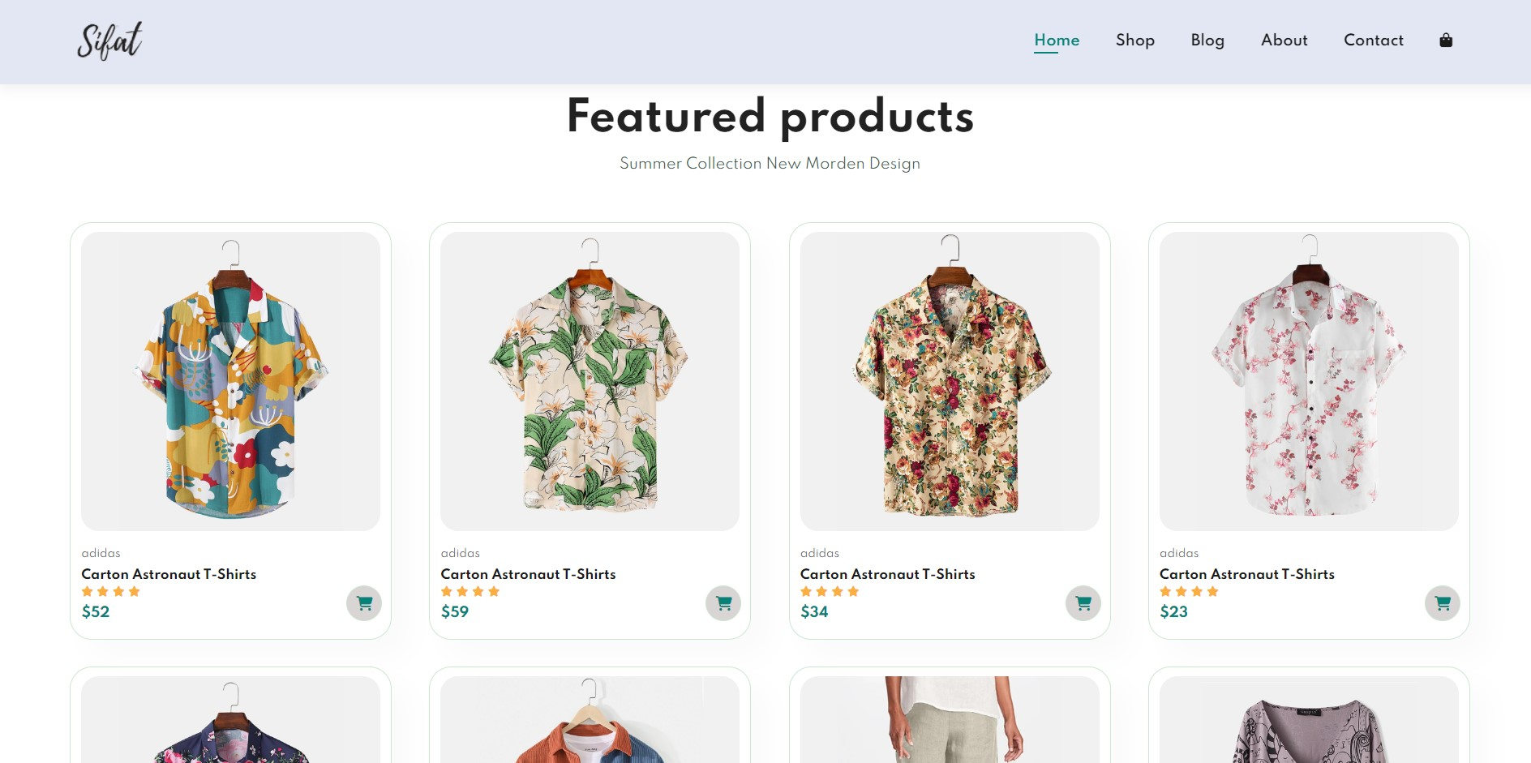This screenshot has height=763, width=1531.
Task: Add the $59 shirt to cart
Action: pyautogui.click(x=723, y=603)
